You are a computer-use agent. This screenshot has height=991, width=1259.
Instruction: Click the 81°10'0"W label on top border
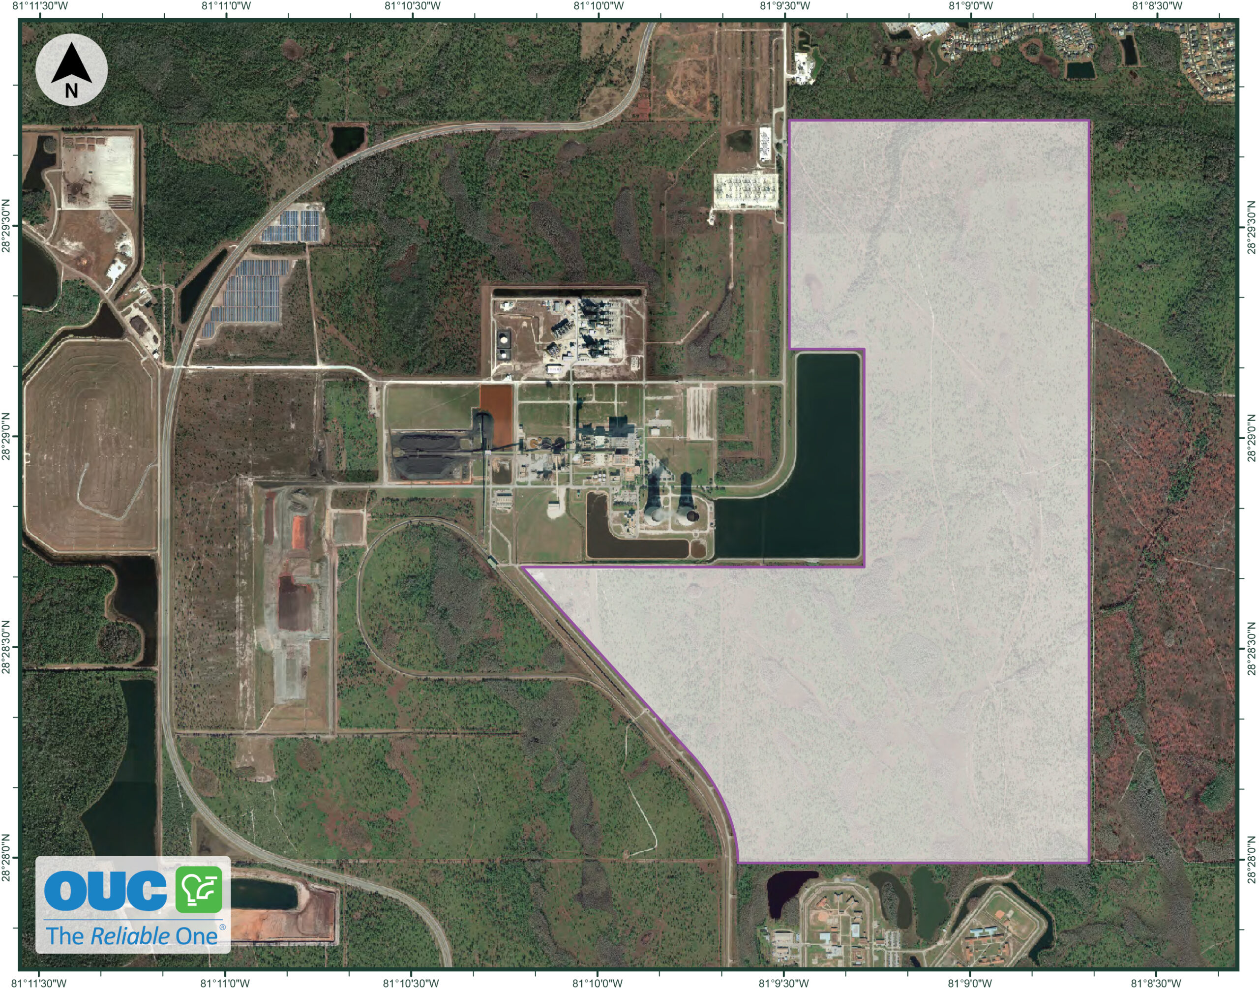(599, 6)
